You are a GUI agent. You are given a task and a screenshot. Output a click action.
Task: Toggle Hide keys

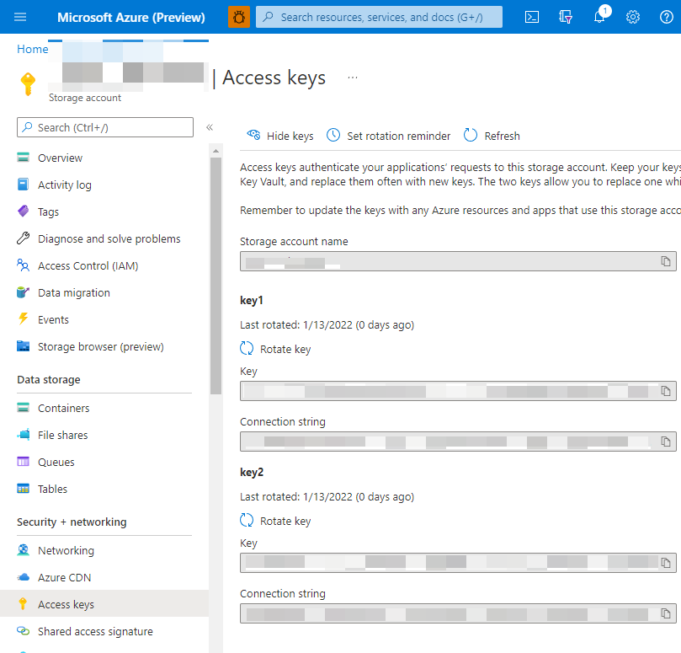click(x=280, y=136)
